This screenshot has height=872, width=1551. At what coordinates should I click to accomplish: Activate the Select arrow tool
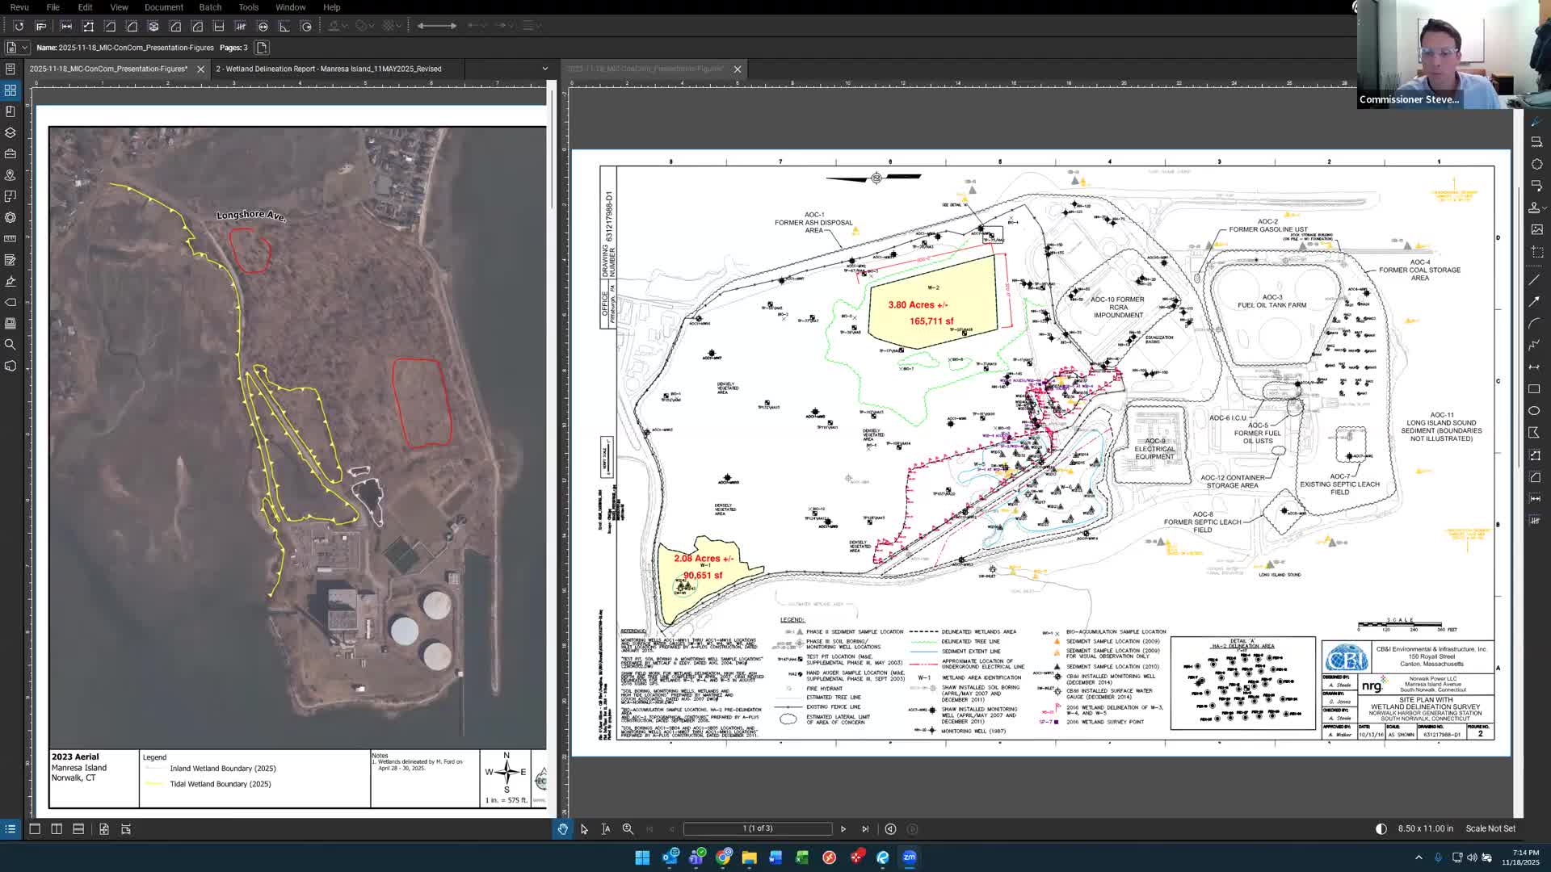[x=584, y=829]
